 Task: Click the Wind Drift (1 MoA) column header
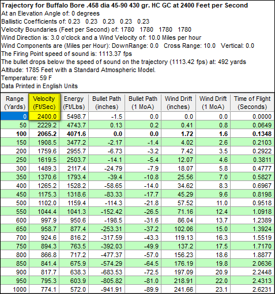click(213, 103)
